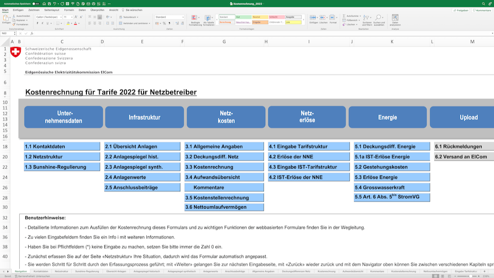Toggle Textumbruch wrap text option
The image size is (494, 278).
pos(129,17)
